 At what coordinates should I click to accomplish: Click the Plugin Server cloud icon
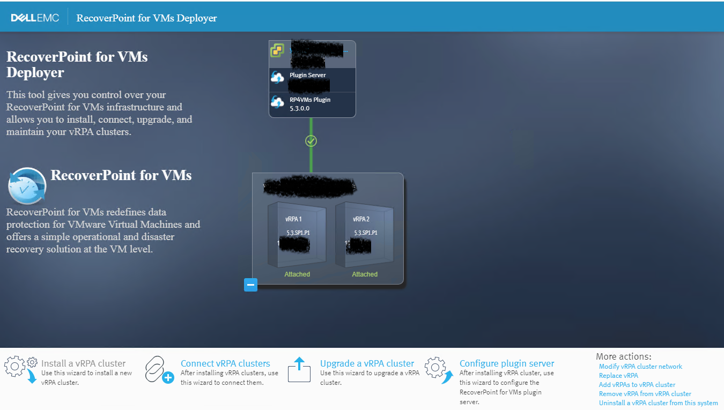tap(277, 78)
